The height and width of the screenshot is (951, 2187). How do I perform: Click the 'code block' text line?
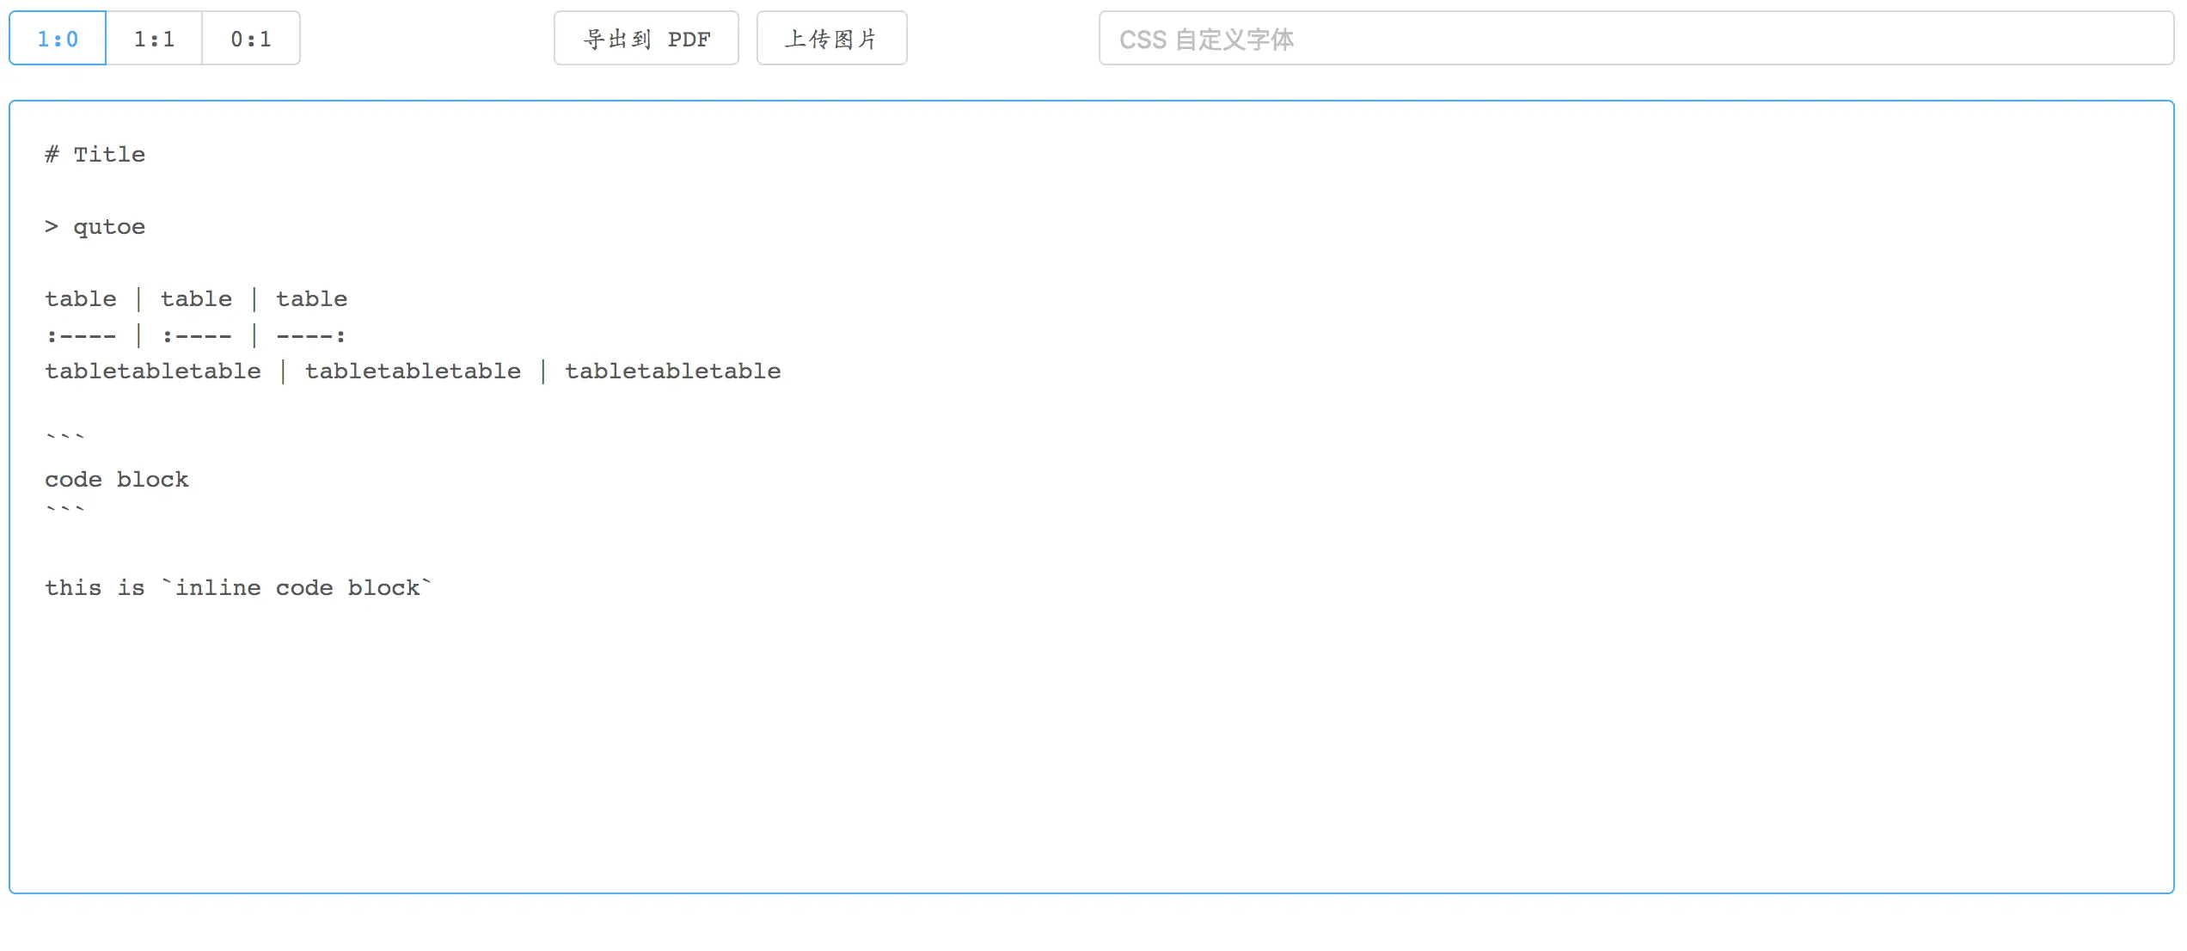[116, 479]
